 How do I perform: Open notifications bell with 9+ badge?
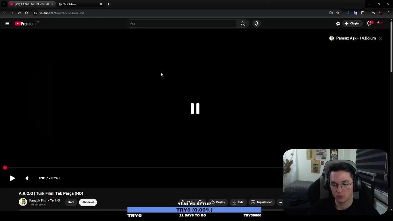click(x=369, y=24)
